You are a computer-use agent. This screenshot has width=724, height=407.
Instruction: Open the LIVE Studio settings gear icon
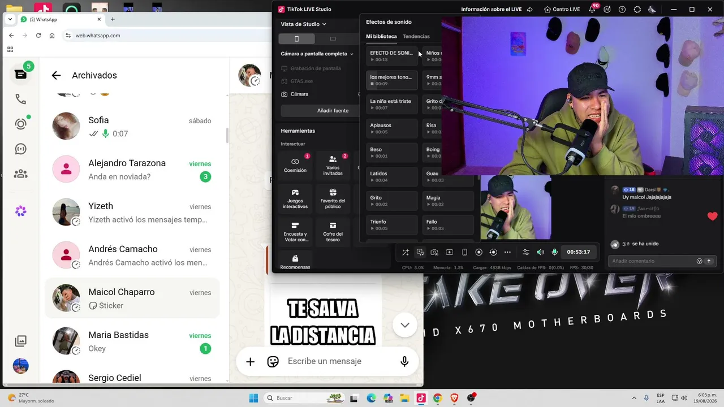637,10
